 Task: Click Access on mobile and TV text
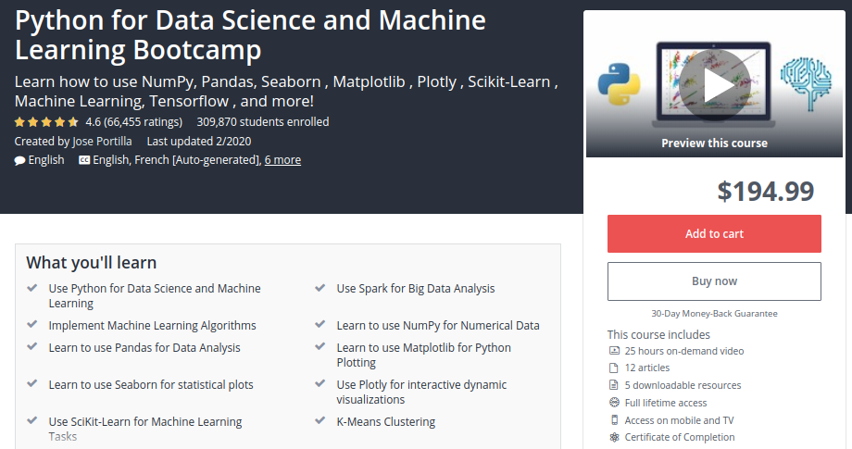point(679,420)
